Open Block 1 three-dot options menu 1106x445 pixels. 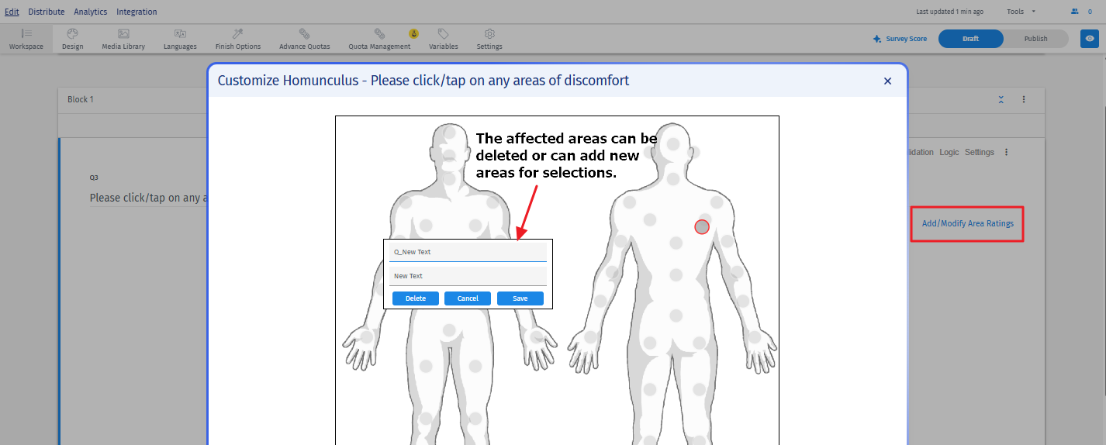(x=1024, y=99)
